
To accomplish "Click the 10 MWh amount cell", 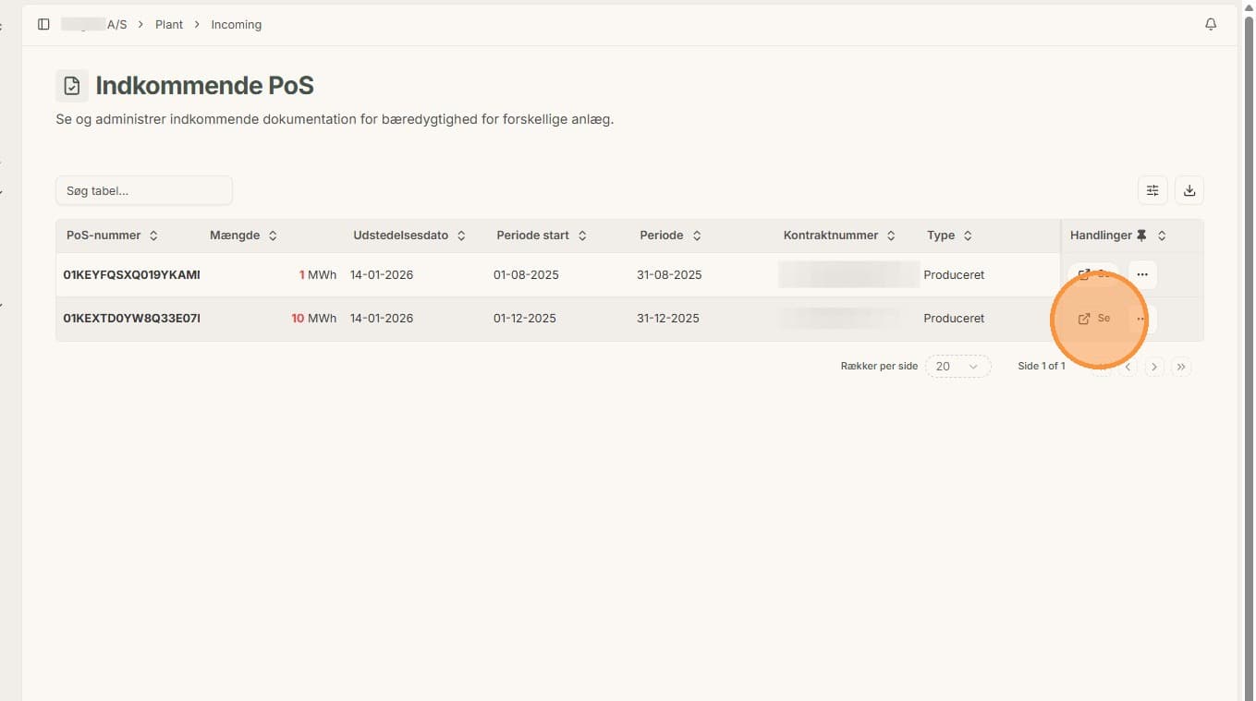I will point(314,319).
